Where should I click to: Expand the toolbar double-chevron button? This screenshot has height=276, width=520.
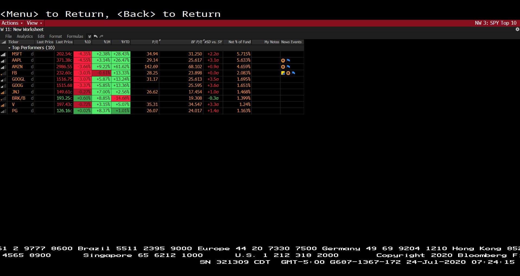90,36
